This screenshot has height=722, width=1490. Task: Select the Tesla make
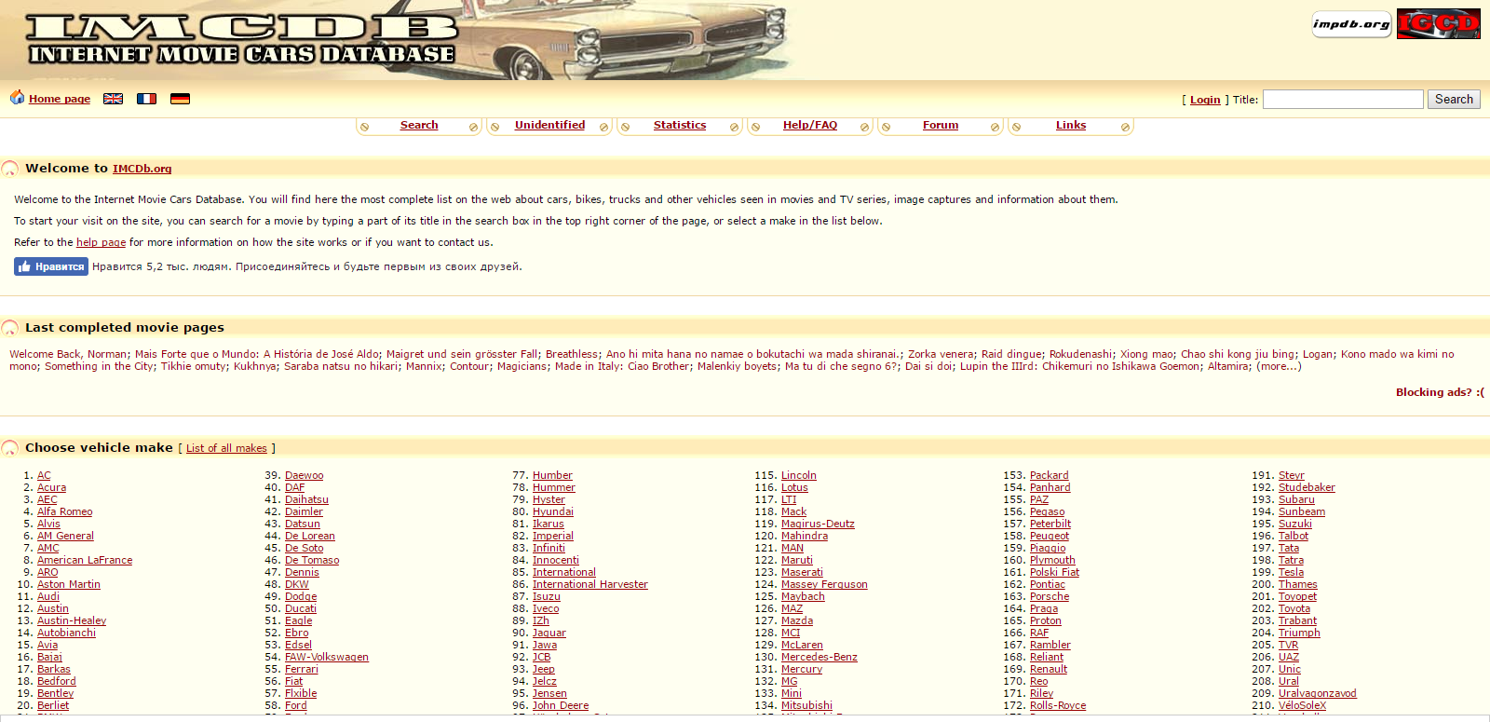1291,572
